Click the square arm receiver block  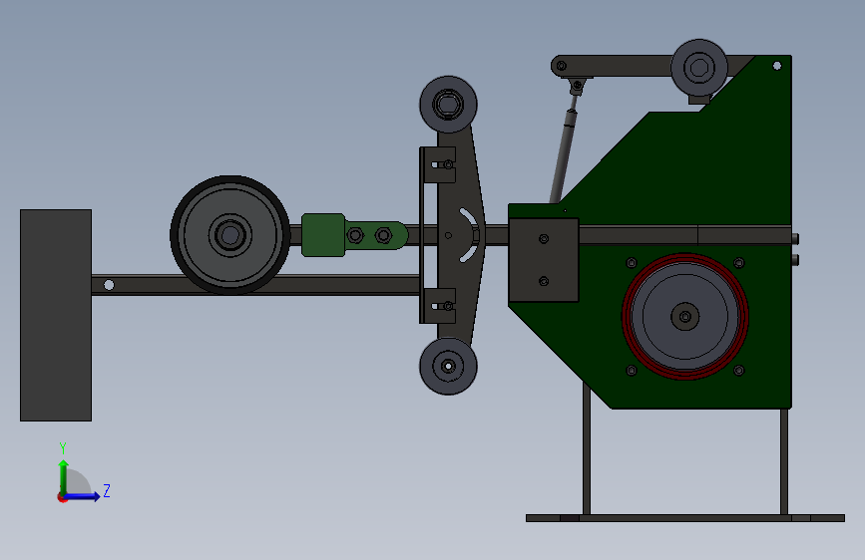[544, 260]
